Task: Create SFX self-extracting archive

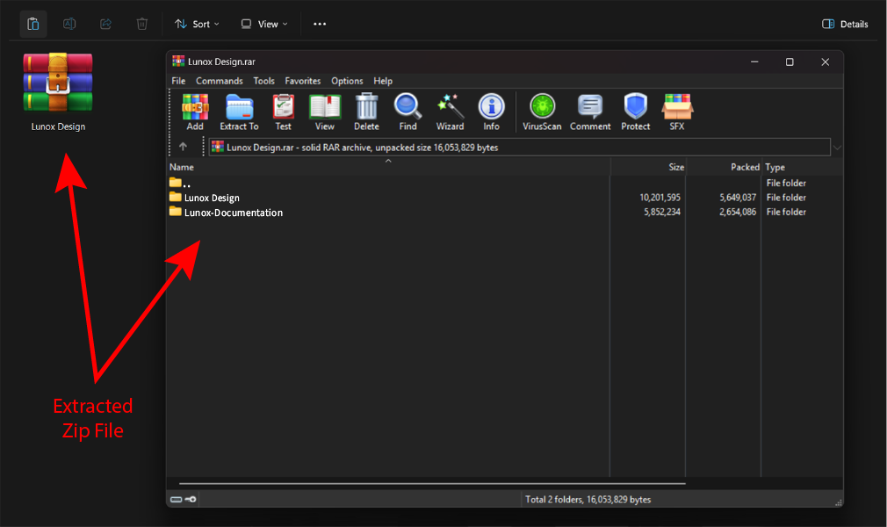Action: coord(677,112)
